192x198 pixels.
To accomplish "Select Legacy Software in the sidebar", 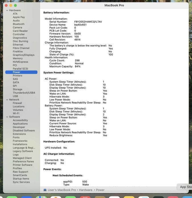I will tap(23, 151).
